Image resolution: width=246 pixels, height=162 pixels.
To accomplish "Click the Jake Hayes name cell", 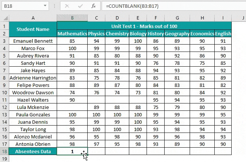I will point(33,70).
